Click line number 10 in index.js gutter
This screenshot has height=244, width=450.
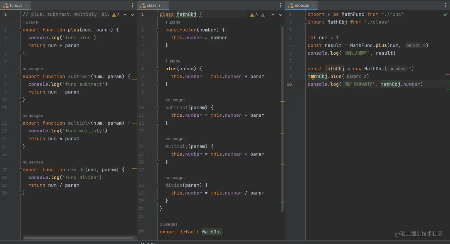click(x=289, y=84)
